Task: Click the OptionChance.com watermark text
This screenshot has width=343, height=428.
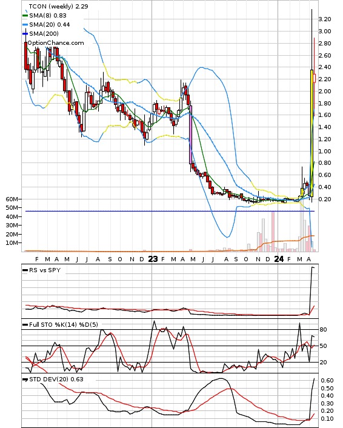Action: pyautogui.click(x=56, y=43)
